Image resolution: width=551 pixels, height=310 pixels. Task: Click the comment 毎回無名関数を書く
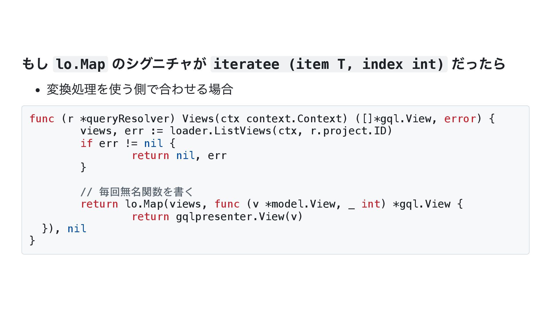click(146, 192)
